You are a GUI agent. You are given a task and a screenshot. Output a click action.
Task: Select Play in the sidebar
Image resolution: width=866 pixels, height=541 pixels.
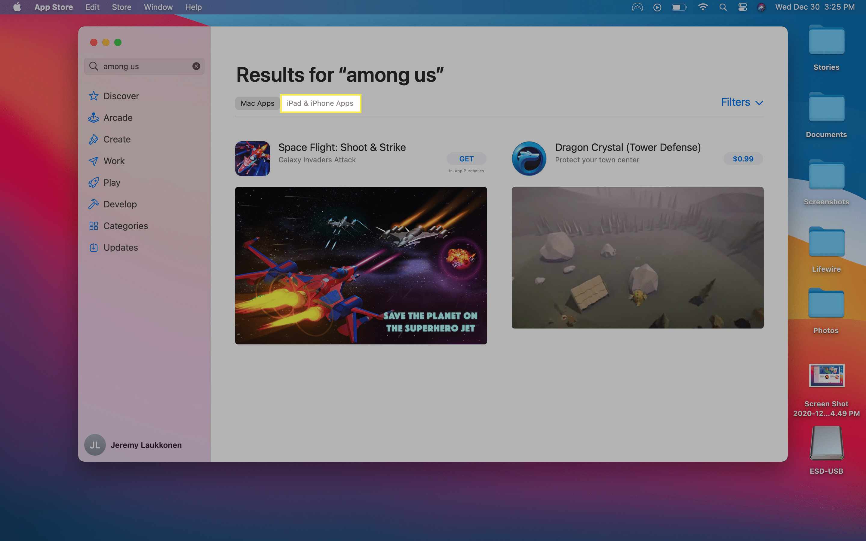click(105, 182)
